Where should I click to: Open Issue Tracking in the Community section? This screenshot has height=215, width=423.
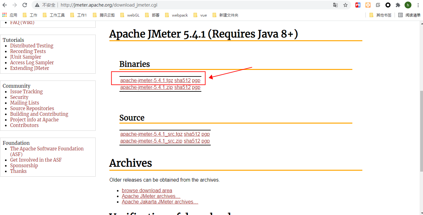26,91
